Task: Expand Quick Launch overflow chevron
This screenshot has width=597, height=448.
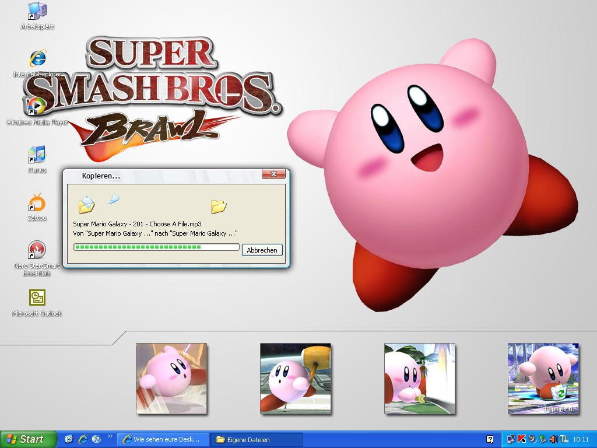Action: [110, 436]
